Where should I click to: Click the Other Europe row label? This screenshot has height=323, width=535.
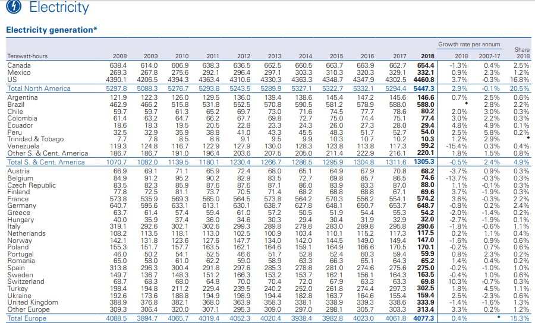[29, 311]
